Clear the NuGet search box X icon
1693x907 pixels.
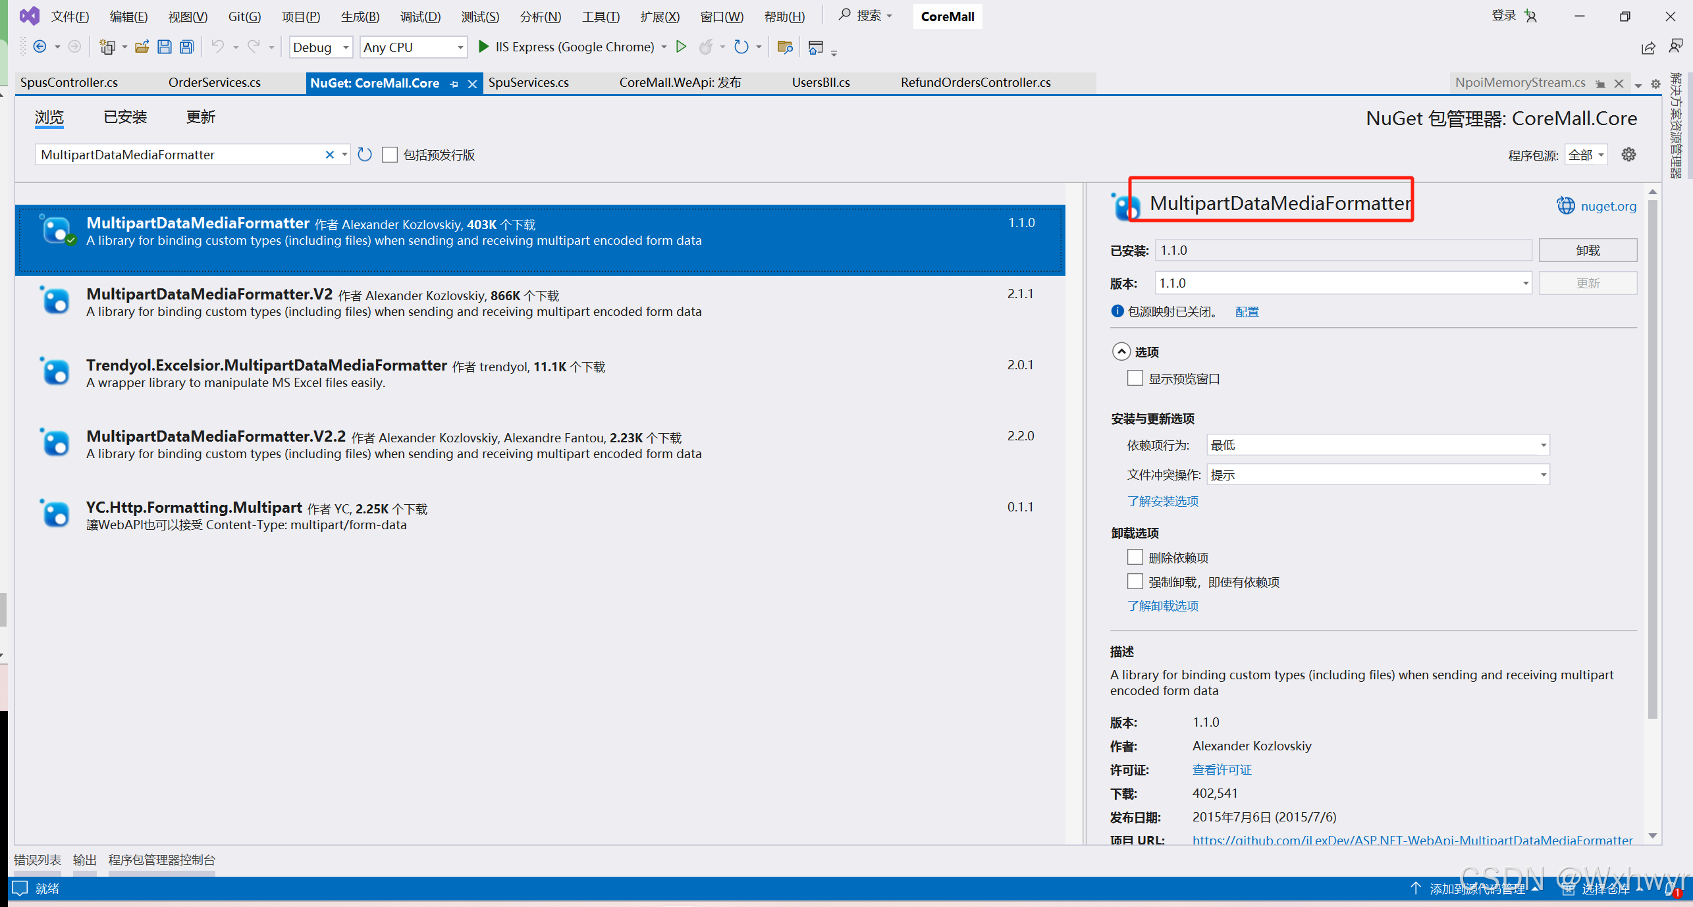coord(329,155)
